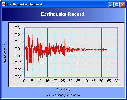Click the -0.09 y-axis value

18,56
